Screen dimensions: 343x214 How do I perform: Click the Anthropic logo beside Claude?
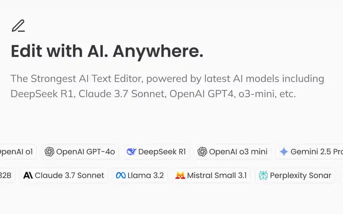pos(28,175)
